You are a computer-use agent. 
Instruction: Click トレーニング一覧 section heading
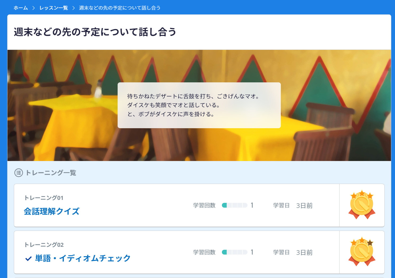coord(51,173)
